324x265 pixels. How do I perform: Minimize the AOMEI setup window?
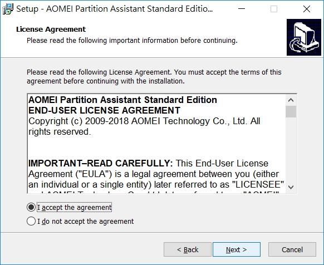(242, 9)
